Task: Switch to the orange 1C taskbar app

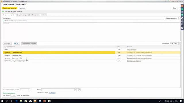Action: [x=35, y=101]
